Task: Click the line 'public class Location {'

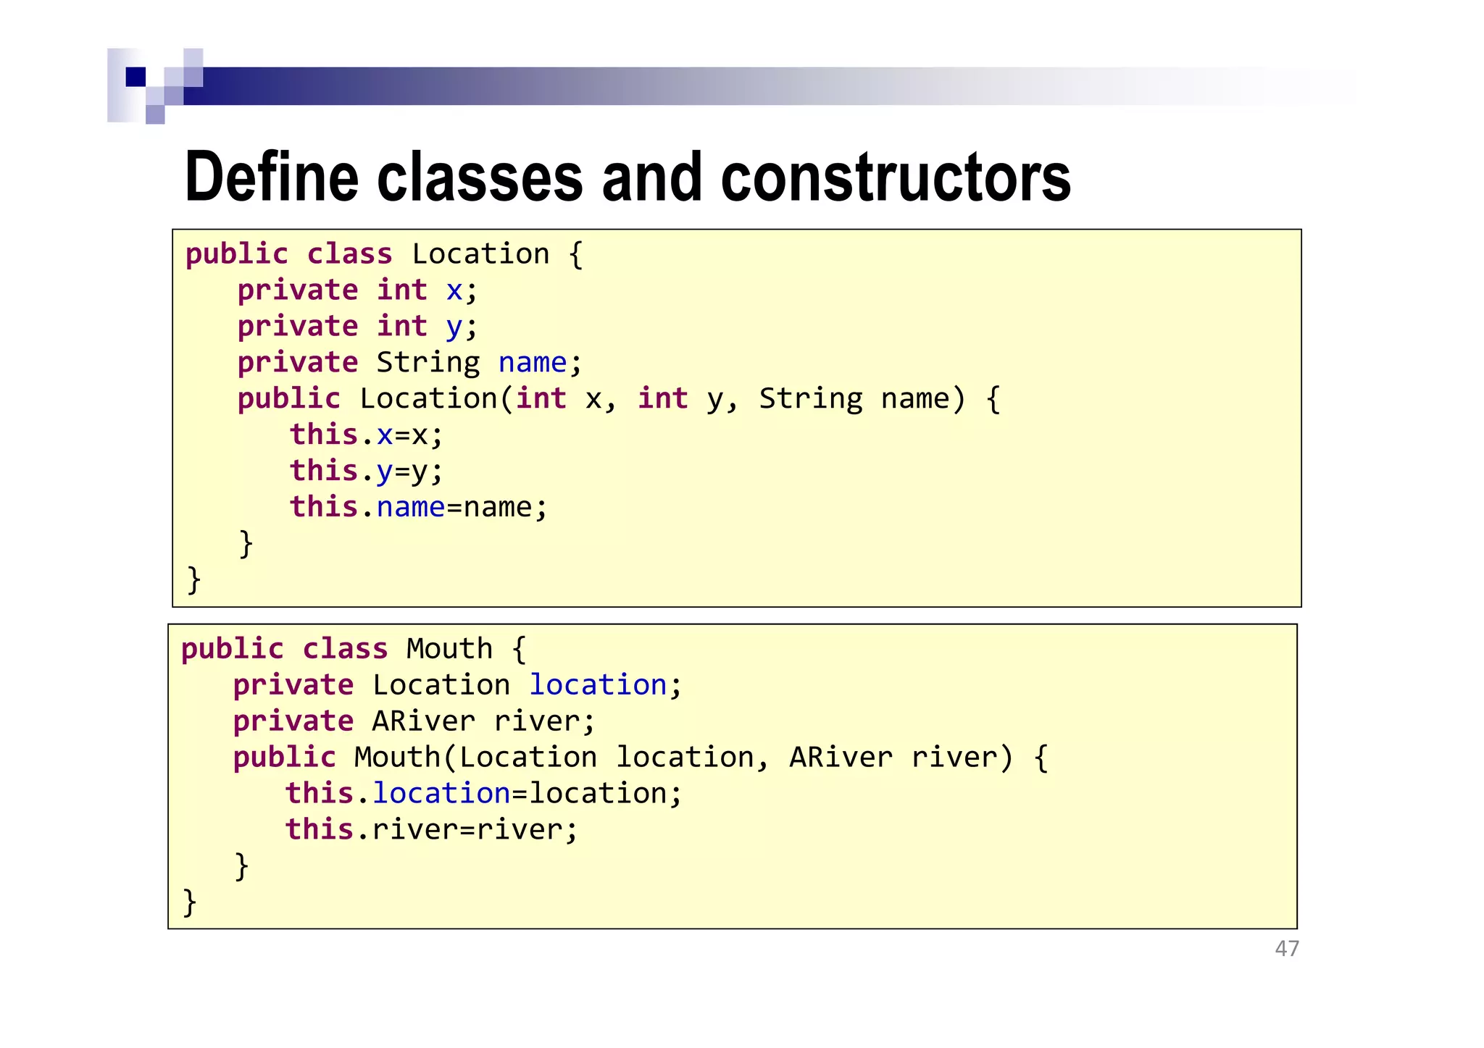Action: click(x=384, y=254)
